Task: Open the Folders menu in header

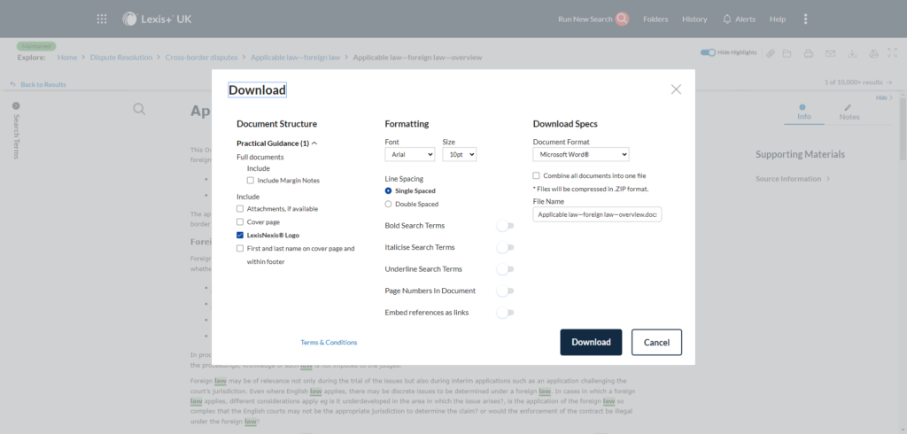Action: 655,19
